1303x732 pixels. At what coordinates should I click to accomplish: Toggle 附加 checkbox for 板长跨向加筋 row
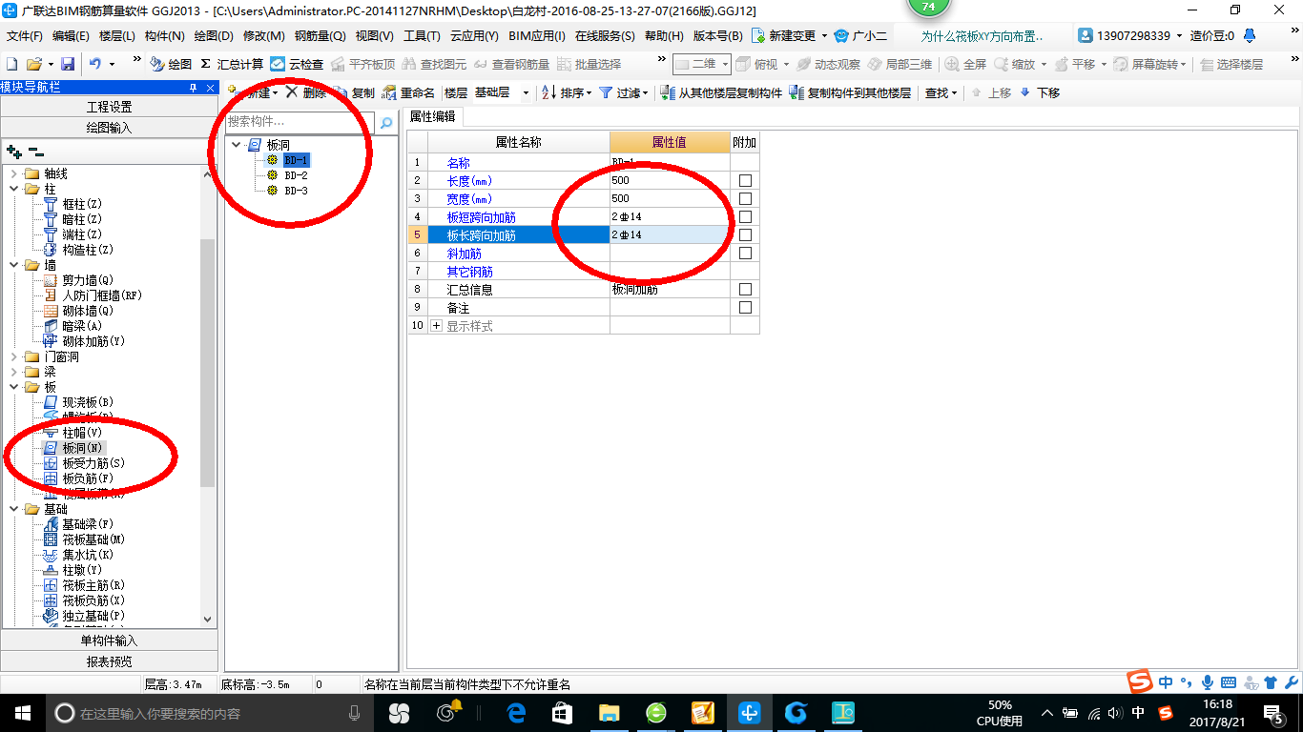pos(745,234)
